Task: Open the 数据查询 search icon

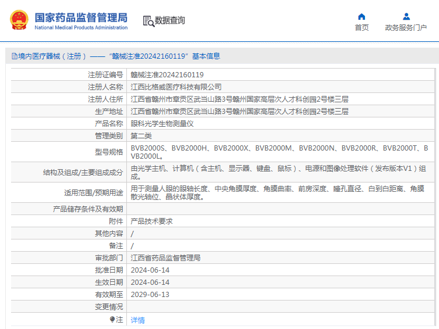Action: (x=148, y=21)
